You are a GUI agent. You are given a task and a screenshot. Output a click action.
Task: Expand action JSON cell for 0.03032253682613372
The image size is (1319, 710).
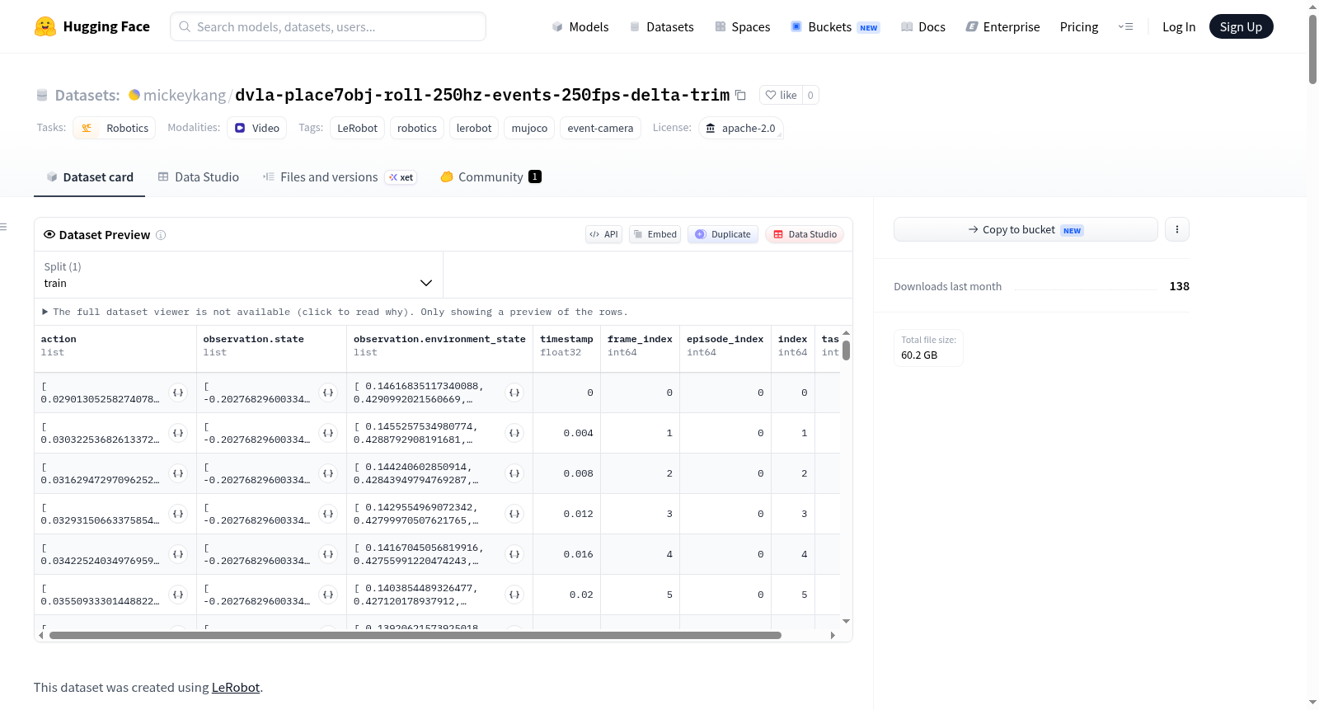coord(178,433)
